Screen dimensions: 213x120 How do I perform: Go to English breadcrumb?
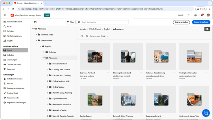tap(107, 29)
